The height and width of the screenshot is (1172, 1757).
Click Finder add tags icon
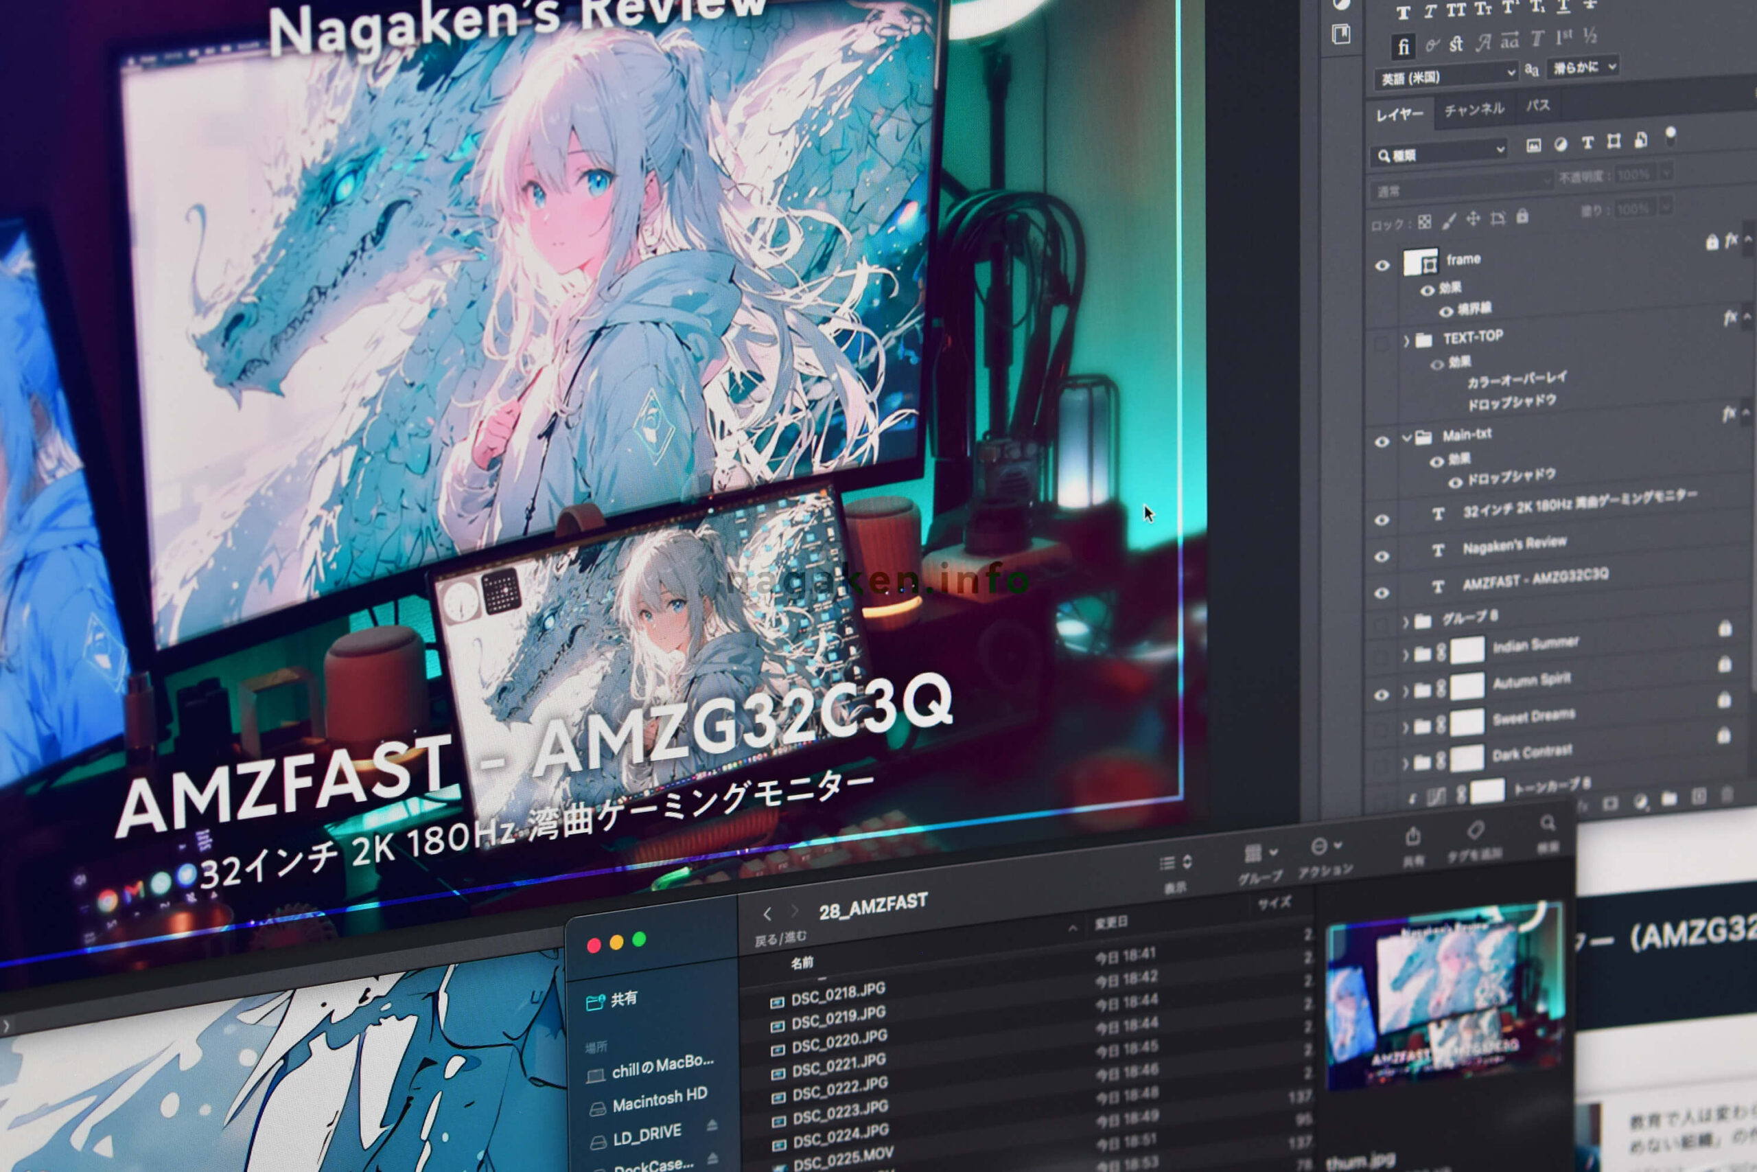point(1475,829)
